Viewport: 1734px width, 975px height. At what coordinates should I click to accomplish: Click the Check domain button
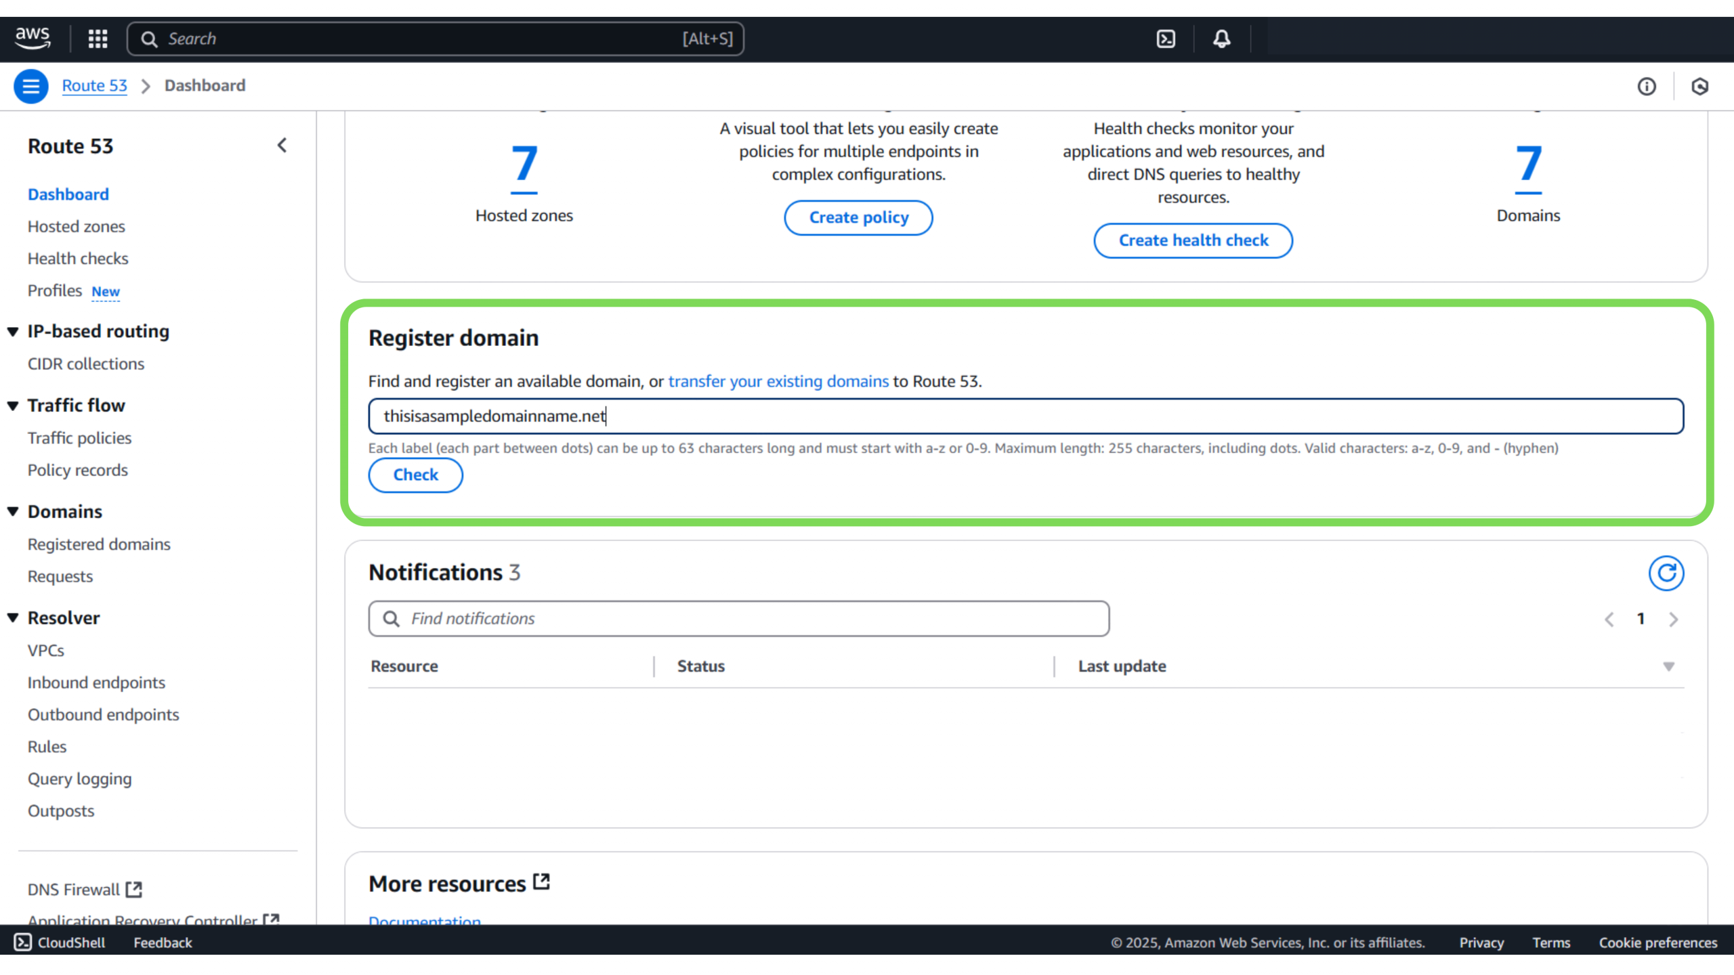pos(416,475)
